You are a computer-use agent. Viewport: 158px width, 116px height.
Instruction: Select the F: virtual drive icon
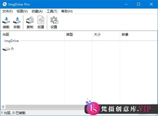[x=6, y=49]
